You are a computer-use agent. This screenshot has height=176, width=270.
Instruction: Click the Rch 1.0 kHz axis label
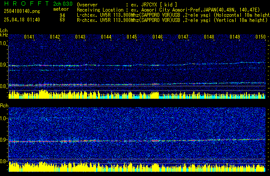pos(3,118)
